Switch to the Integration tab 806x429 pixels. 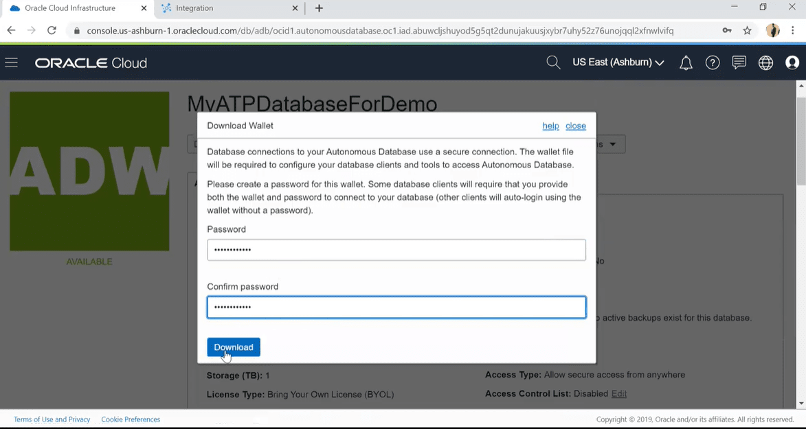pos(230,8)
